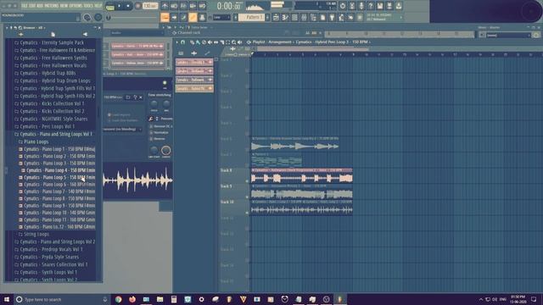The height and width of the screenshot is (305, 543).
Task: Open the channel rack Audio filter dropdown
Action: (137, 33)
